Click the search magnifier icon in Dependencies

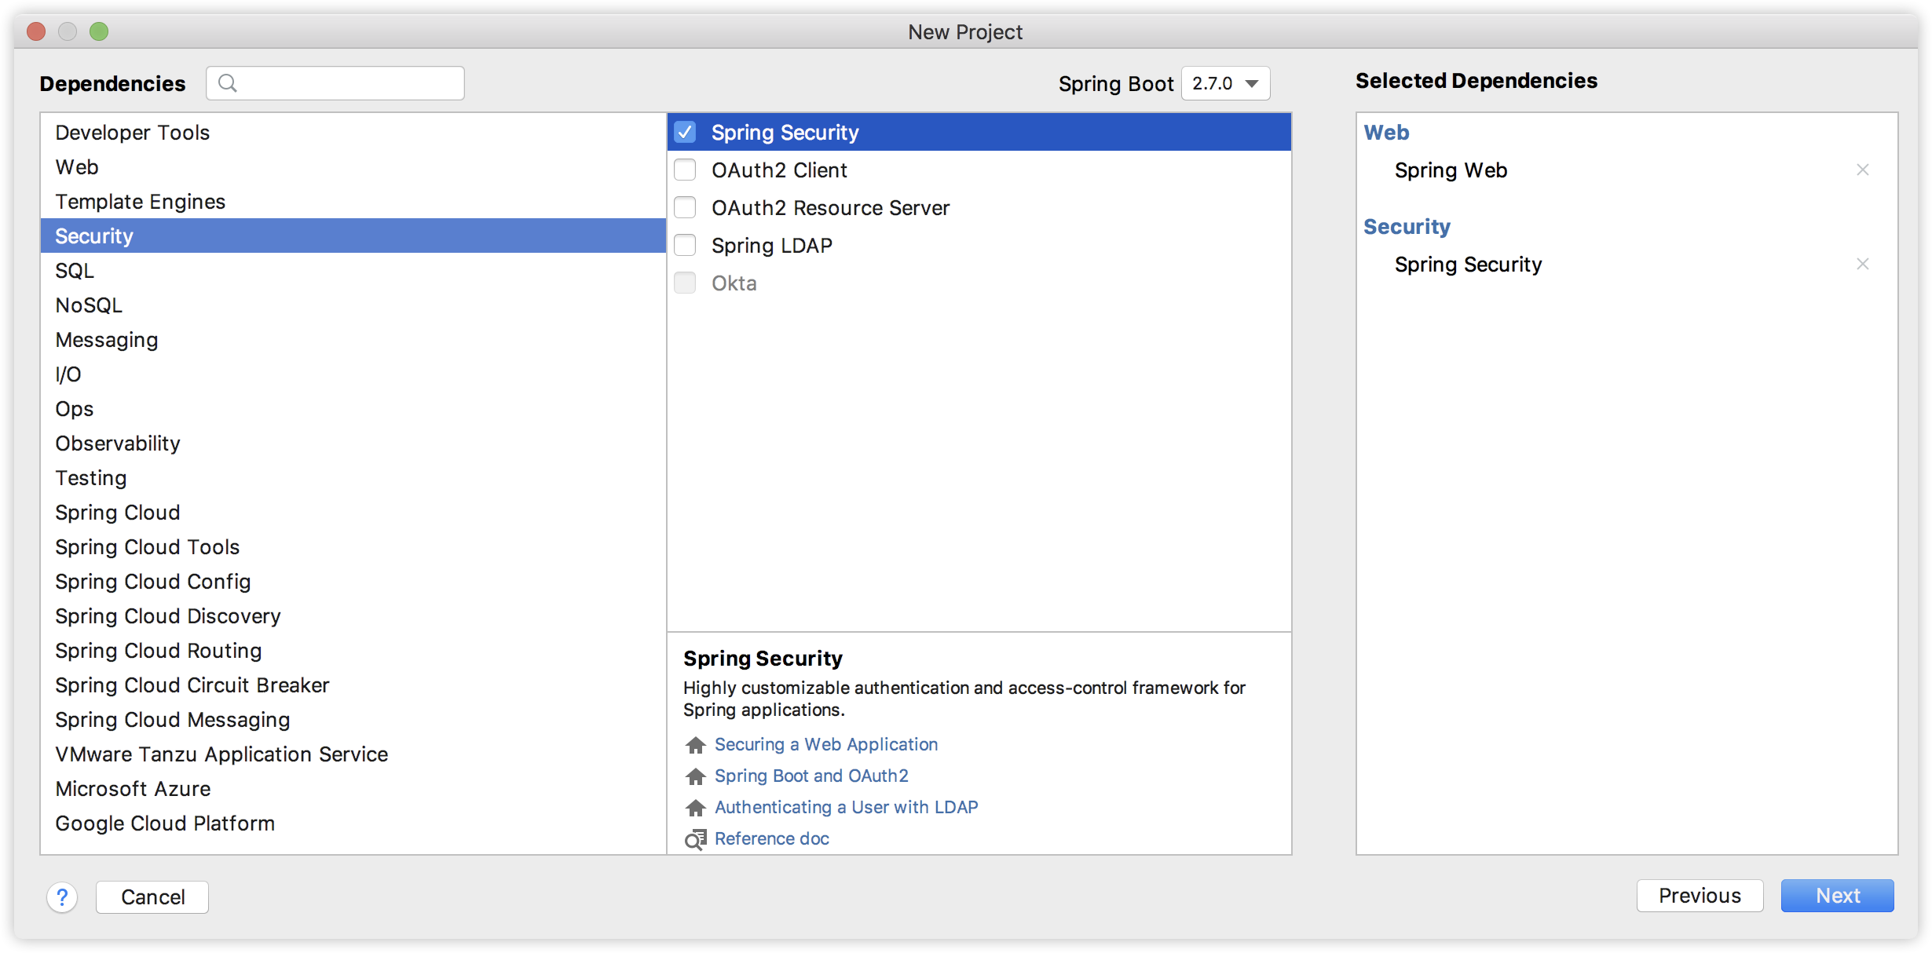(x=228, y=83)
